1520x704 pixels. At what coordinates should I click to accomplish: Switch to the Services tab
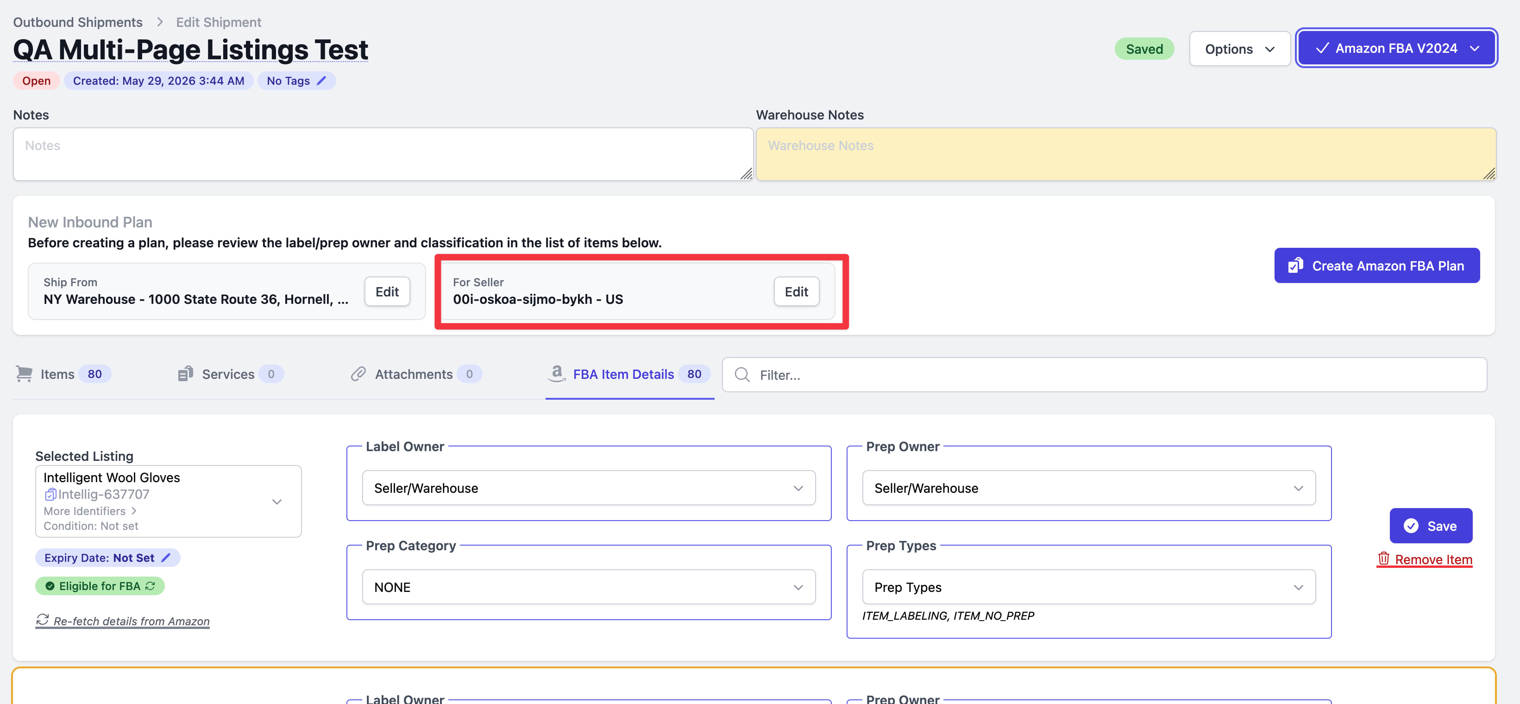click(231, 374)
